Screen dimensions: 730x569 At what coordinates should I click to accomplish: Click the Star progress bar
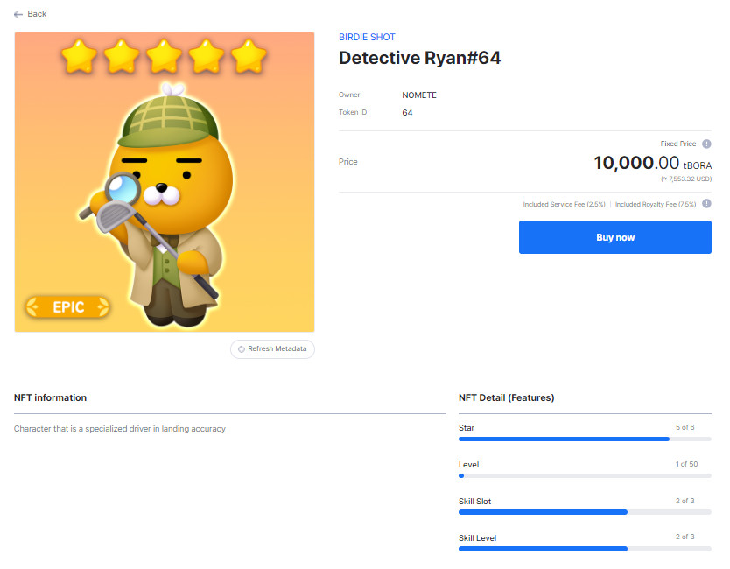tap(585, 439)
